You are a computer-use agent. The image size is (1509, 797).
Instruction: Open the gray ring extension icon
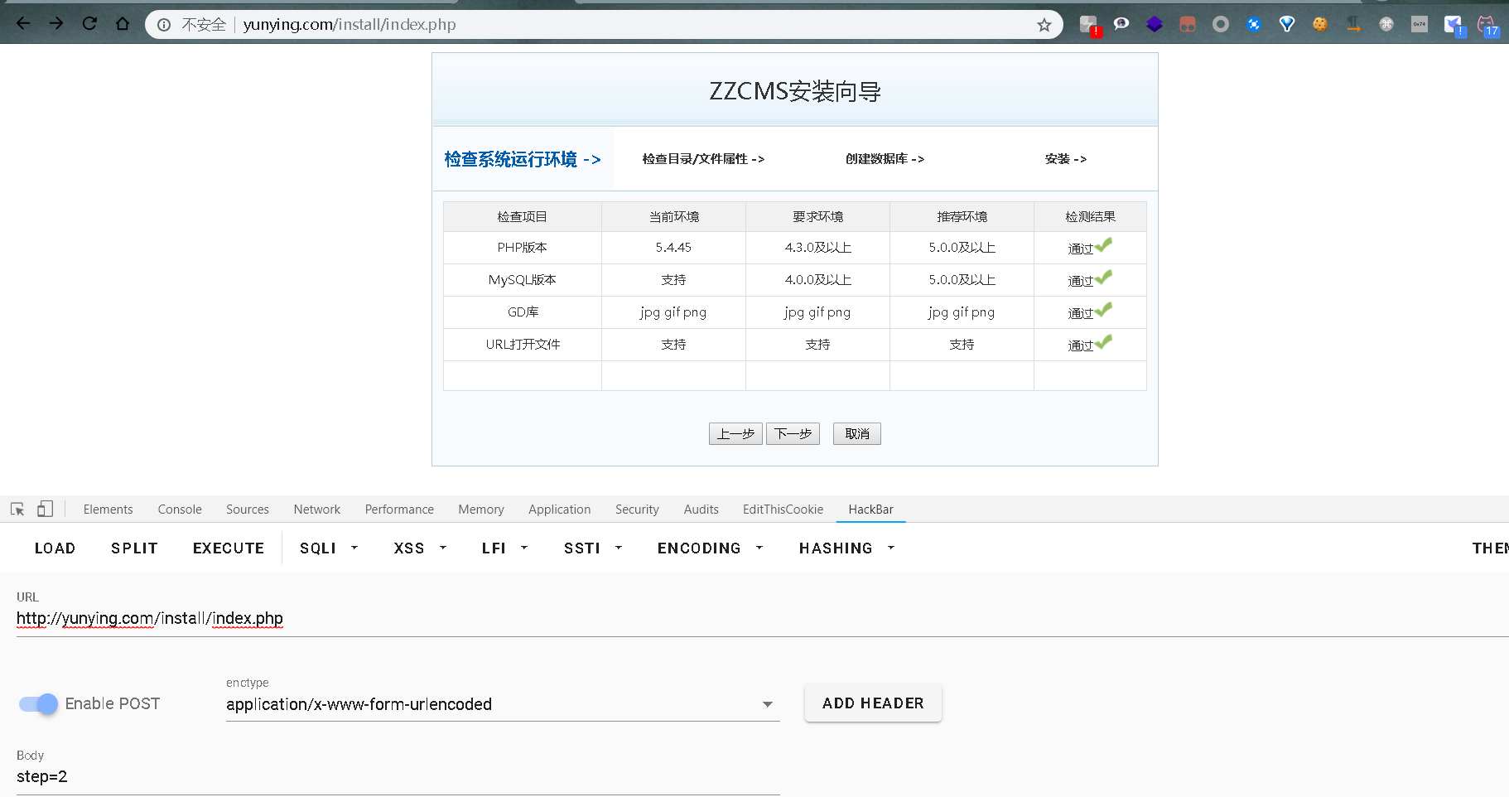(1221, 25)
